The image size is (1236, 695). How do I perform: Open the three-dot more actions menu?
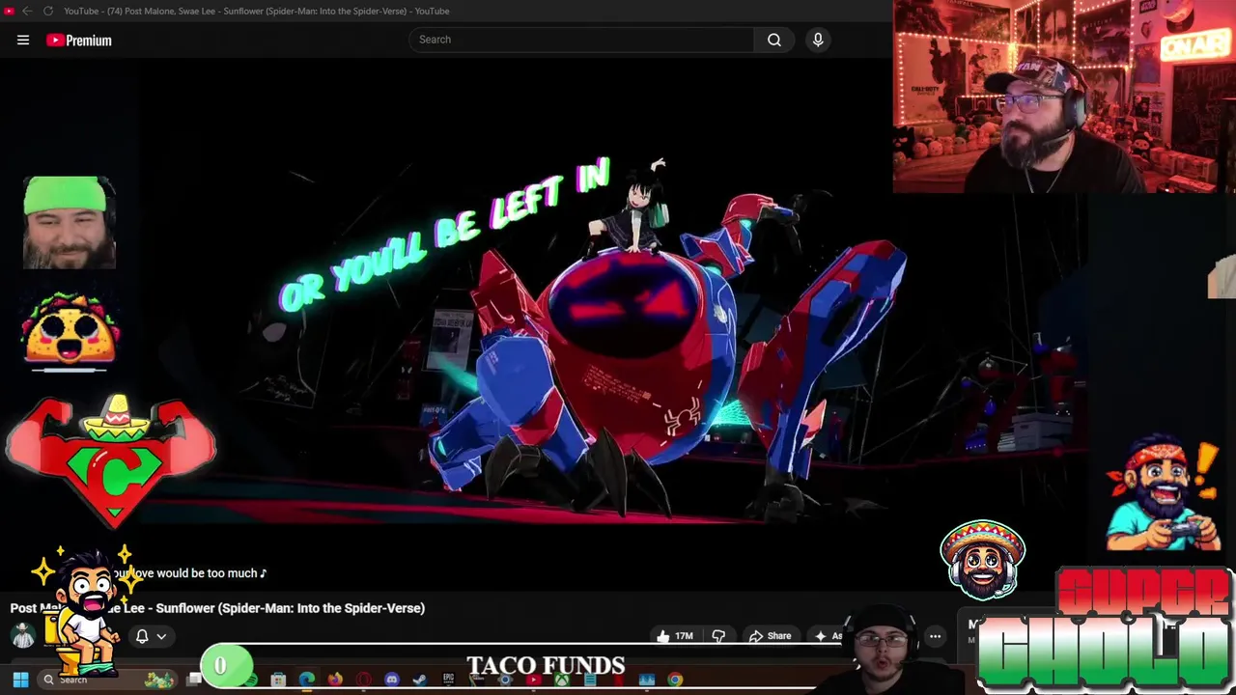(x=935, y=636)
